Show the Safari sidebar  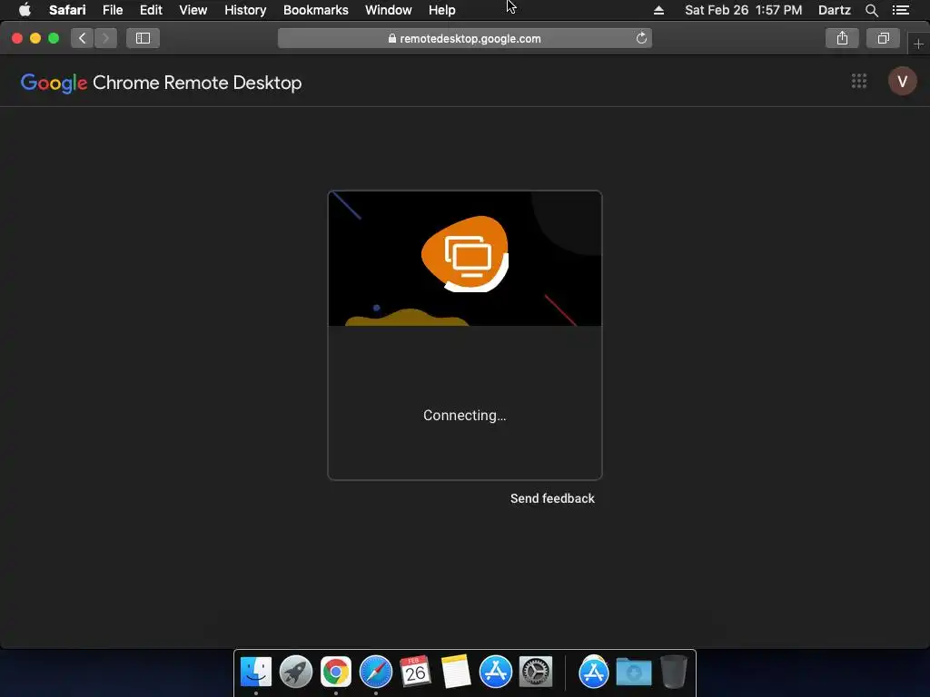click(x=143, y=38)
